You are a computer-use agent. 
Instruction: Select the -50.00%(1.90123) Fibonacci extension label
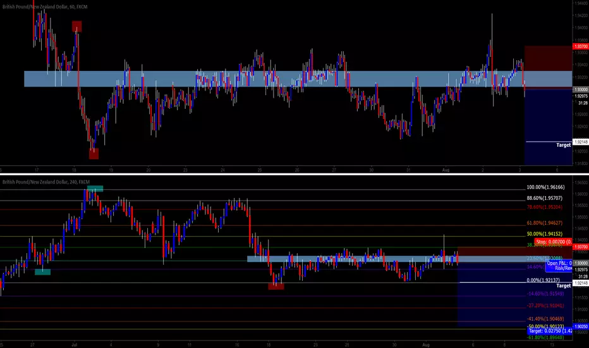(x=545, y=326)
